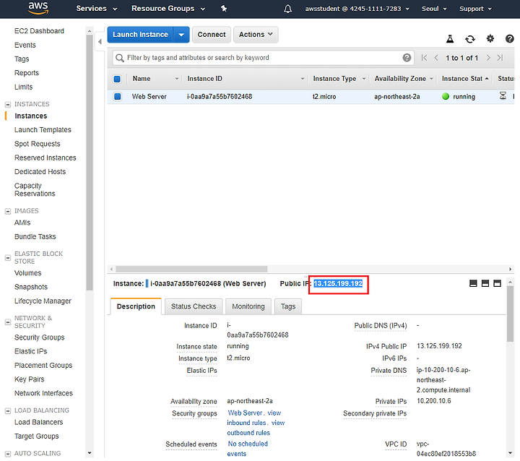Switch to the Description tab
Image resolution: width=520 pixels, height=461 pixels.
[136, 306]
